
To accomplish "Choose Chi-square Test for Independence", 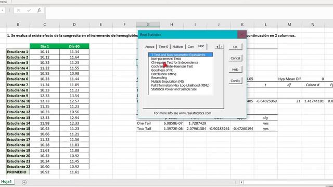I will coord(175,62).
